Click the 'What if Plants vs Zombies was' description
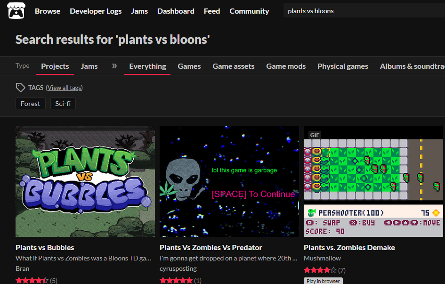Image resolution: width=445 pixels, height=284 pixels. pyautogui.click(x=83, y=258)
